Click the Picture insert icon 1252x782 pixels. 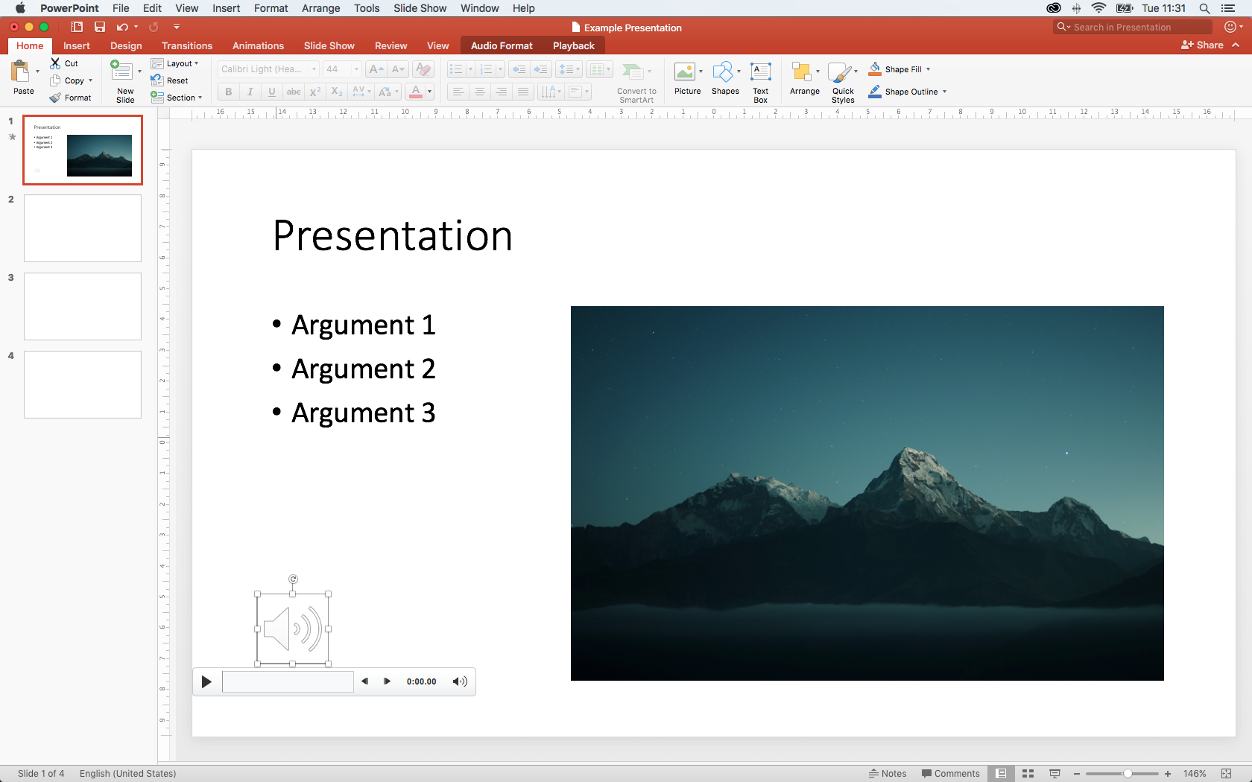[684, 72]
